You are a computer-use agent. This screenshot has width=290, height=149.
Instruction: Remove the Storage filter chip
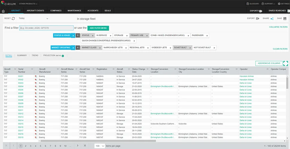[x=127, y=35]
